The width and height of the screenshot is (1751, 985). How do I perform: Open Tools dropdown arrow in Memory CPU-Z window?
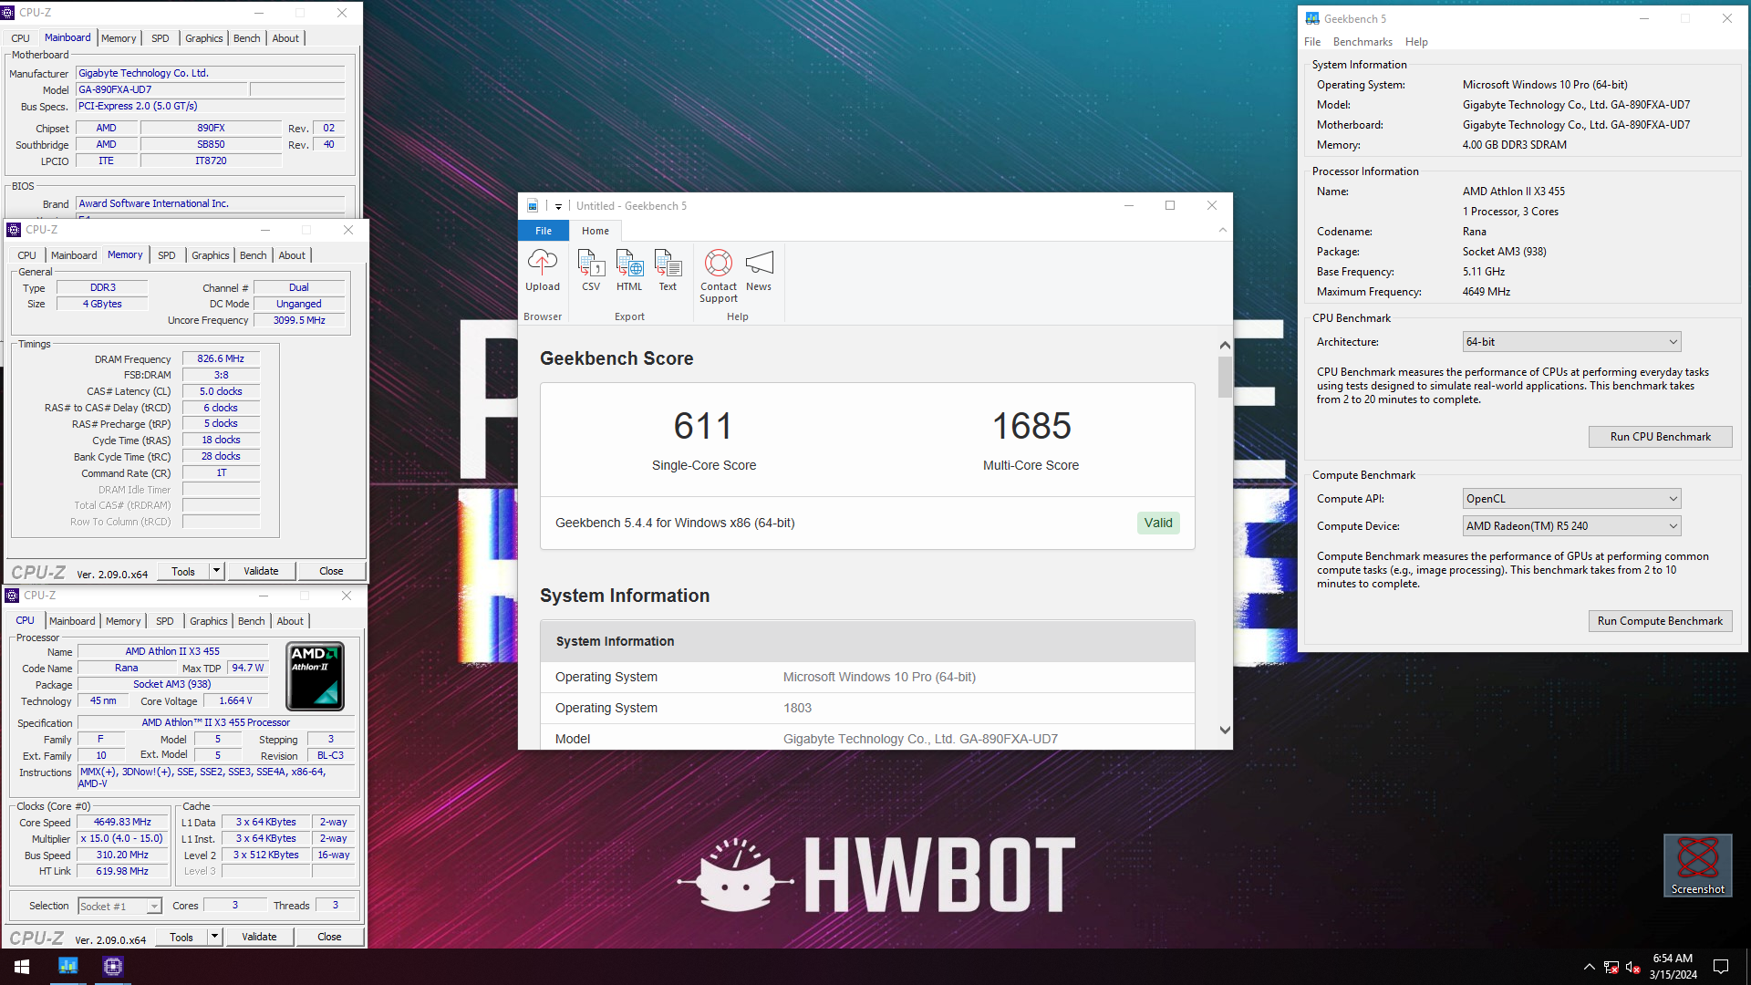click(216, 571)
